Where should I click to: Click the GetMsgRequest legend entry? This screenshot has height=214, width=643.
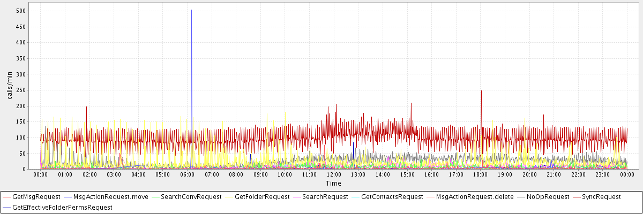[36, 197]
